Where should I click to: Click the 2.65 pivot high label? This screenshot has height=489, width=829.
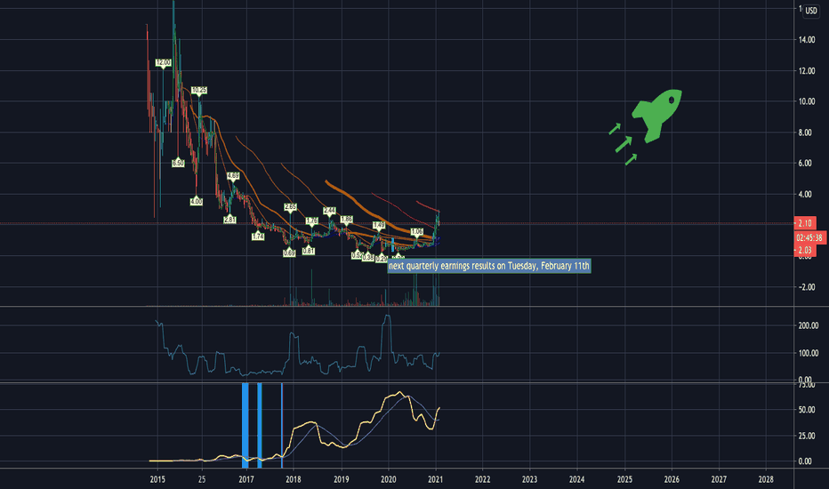tap(290, 206)
